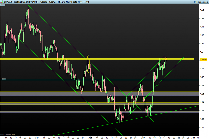Screen dimensions: 209x139
Task: Click the 1.91 price axis label
Action: 202,44
